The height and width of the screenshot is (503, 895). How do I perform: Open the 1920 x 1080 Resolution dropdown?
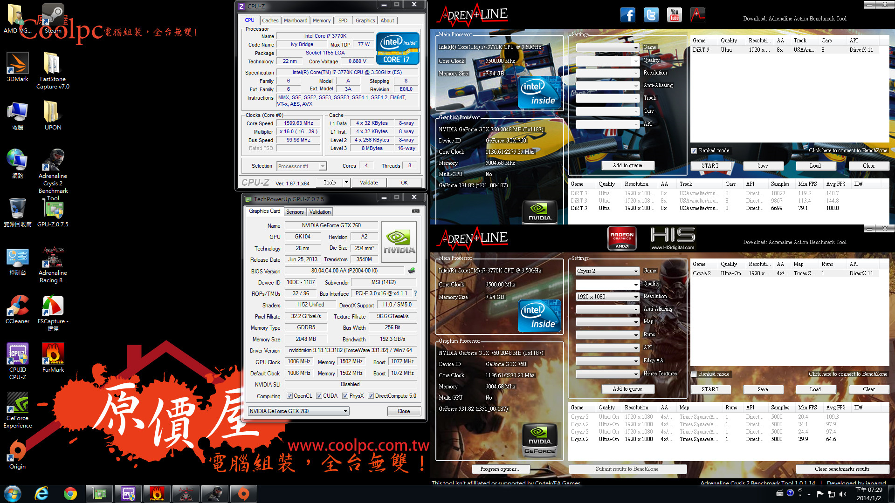[x=607, y=297]
